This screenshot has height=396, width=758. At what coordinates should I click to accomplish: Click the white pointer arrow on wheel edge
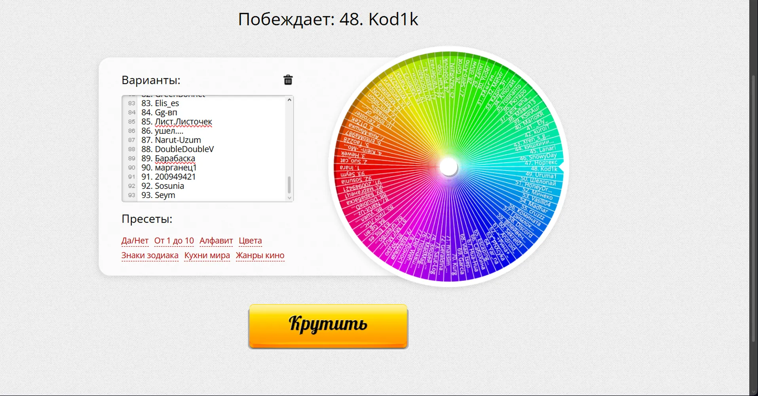pos(561,168)
